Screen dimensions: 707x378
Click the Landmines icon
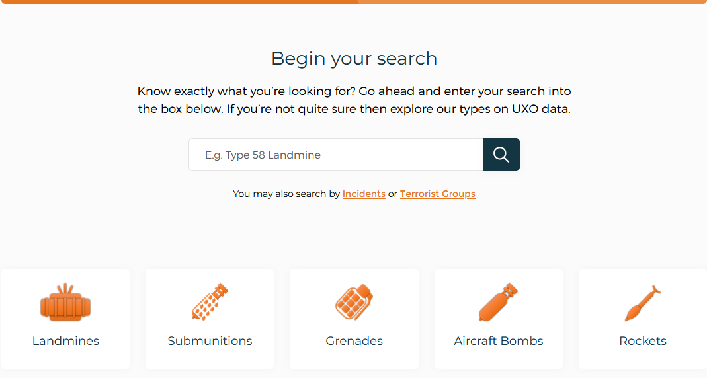coord(65,303)
